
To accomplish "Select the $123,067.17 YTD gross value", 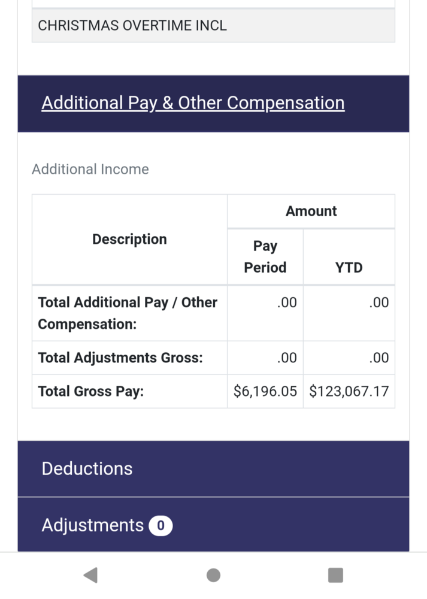I will pyautogui.click(x=349, y=391).
